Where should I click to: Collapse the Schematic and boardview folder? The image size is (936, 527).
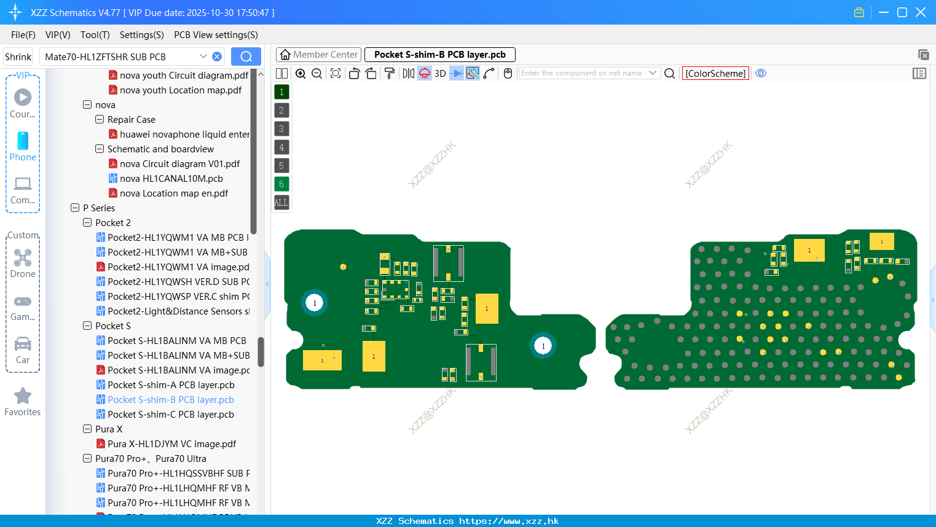pos(100,149)
